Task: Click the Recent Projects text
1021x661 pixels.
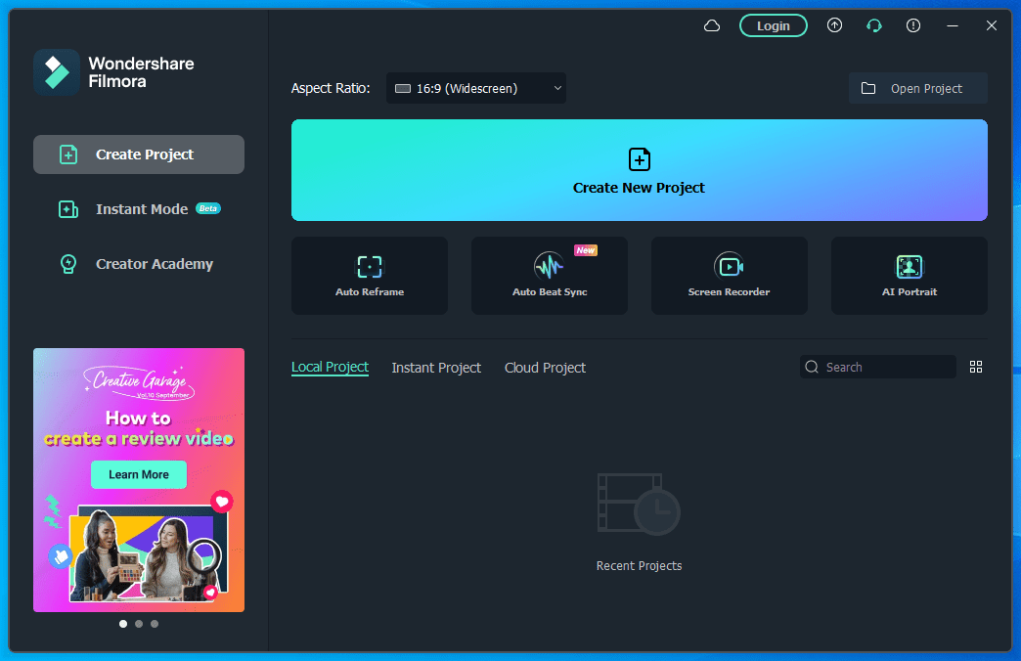Action: [639, 566]
